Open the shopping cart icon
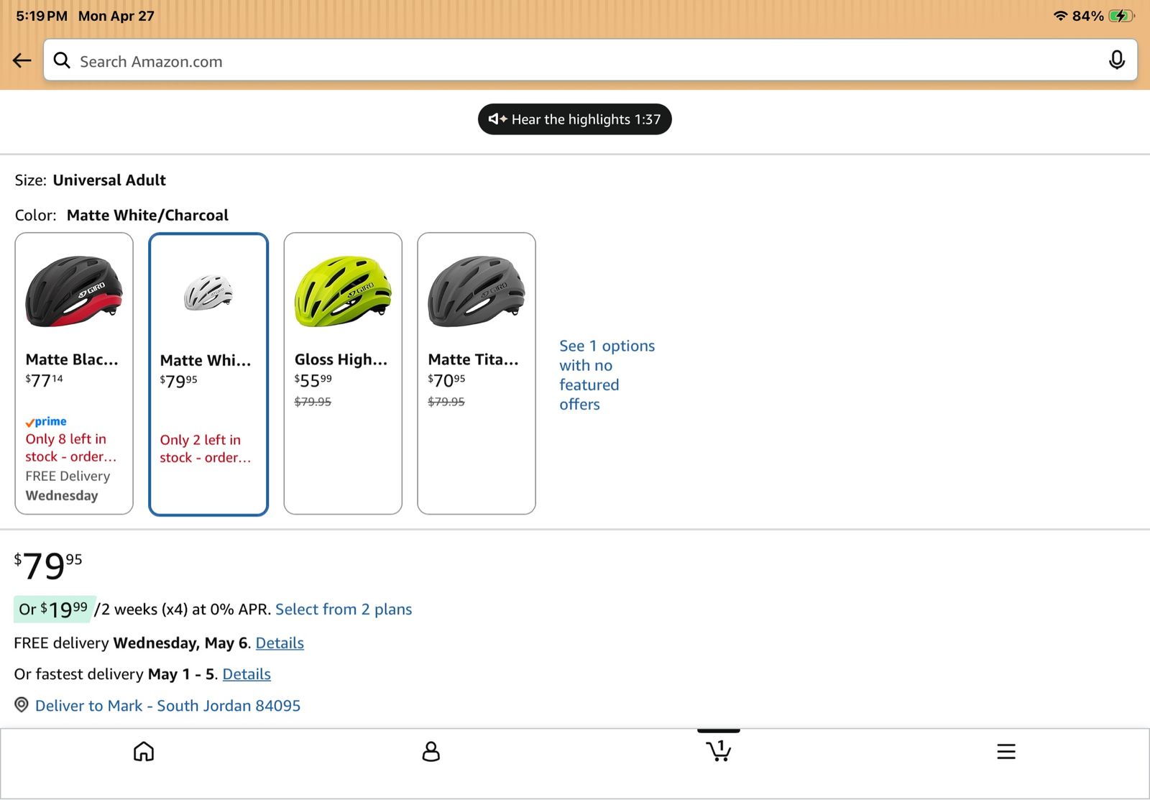 click(x=718, y=750)
